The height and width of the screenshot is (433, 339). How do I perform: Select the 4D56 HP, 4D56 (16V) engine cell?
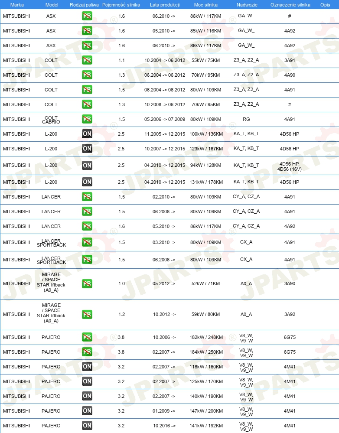290,166
